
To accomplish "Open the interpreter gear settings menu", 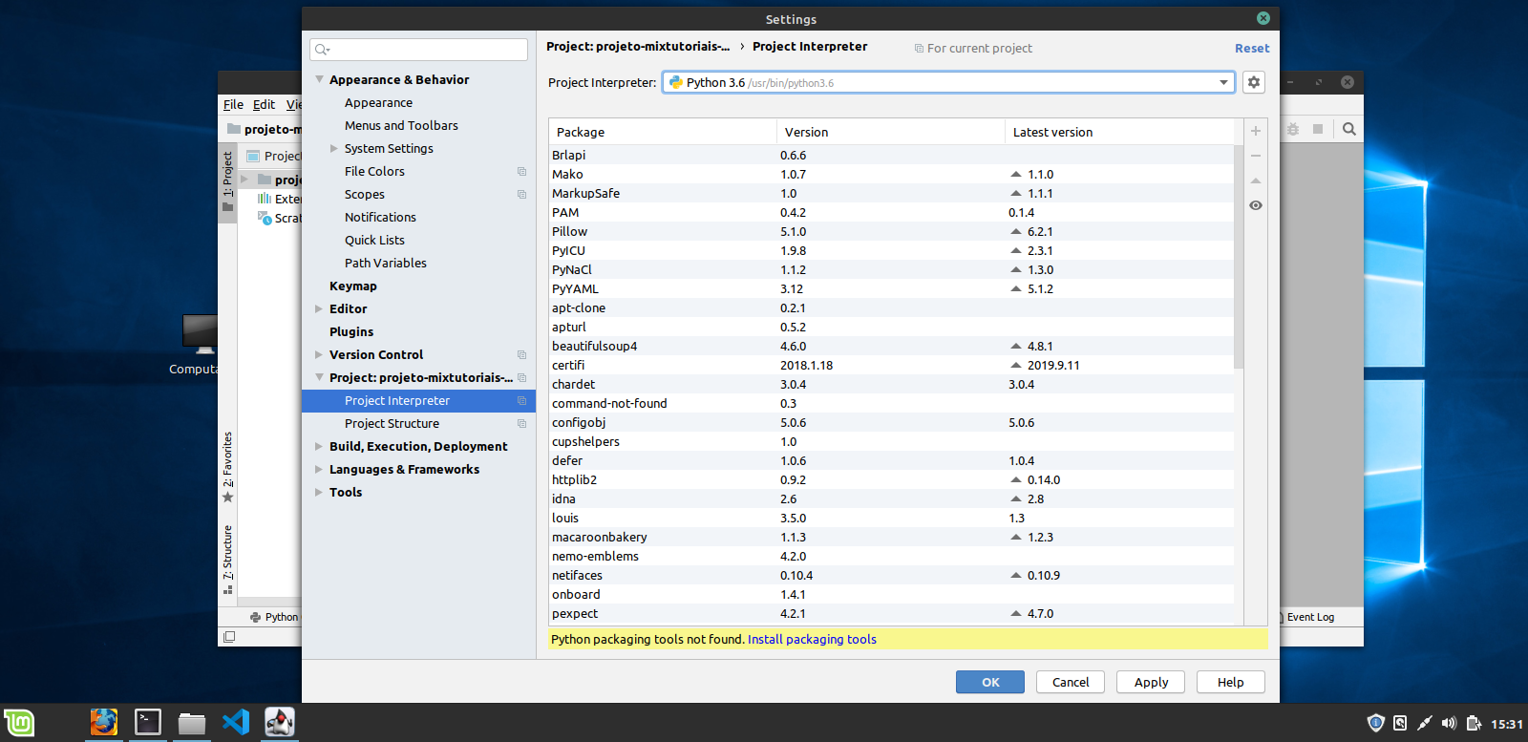I will 1254,82.
